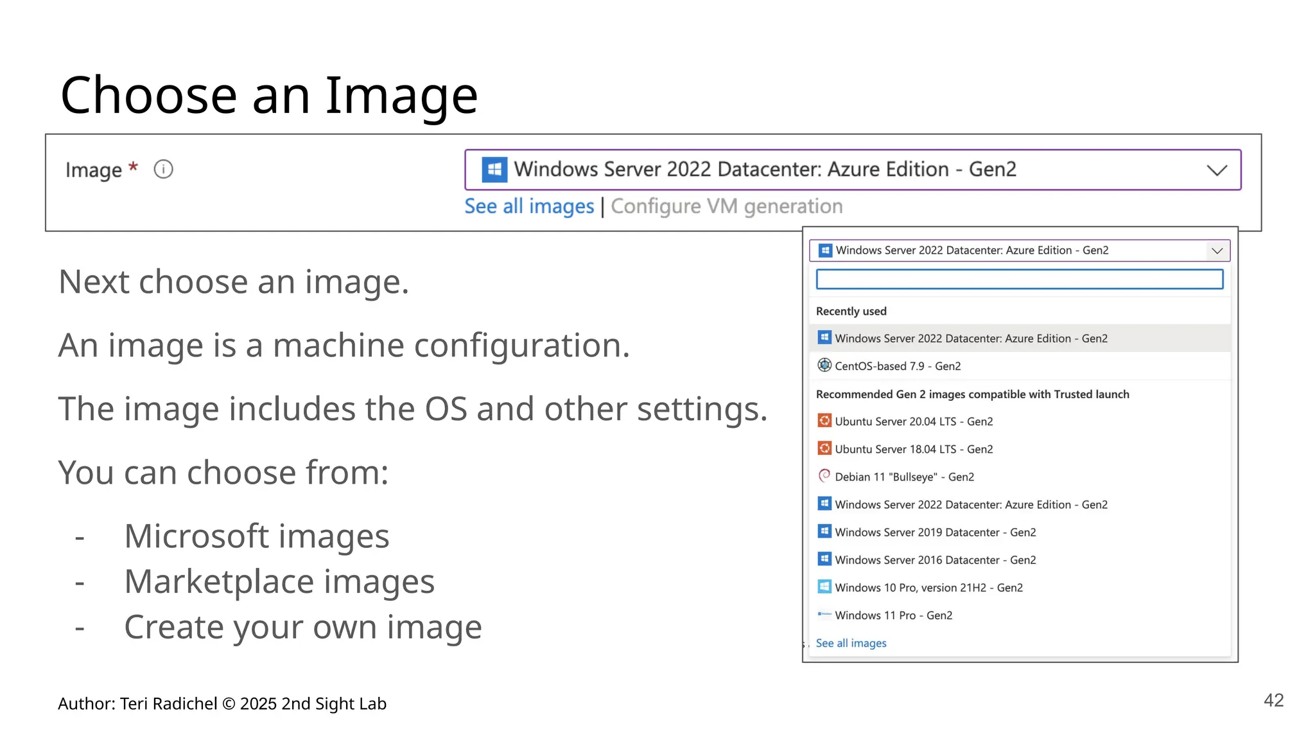Click the slide number 42

click(1273, 700)
